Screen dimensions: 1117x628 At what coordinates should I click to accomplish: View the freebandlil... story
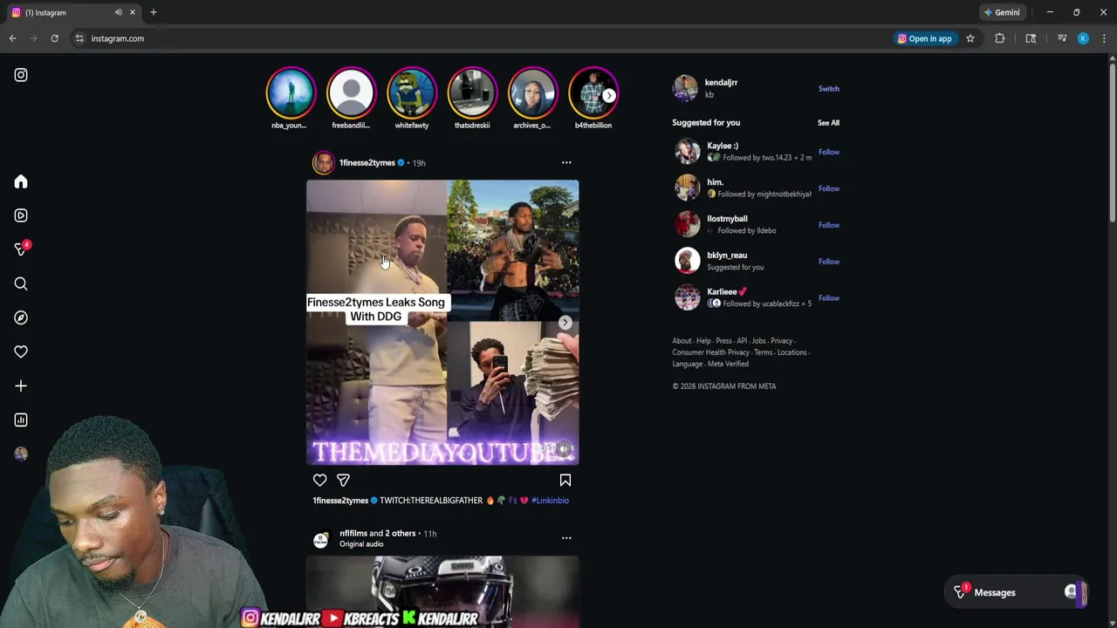[x=351, y=92]
